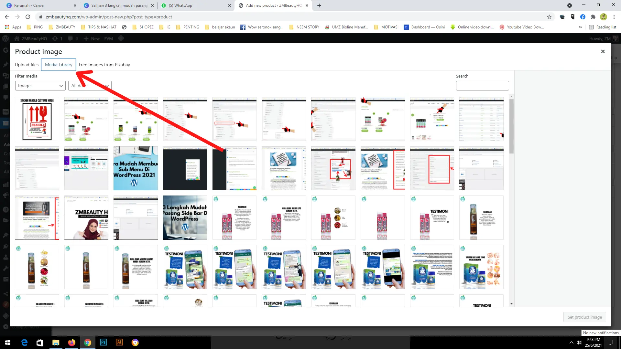Open the Wow seronok sang... Facebook bookmark
The width and height of the screenshot is (621, 349).
(262, 27)
